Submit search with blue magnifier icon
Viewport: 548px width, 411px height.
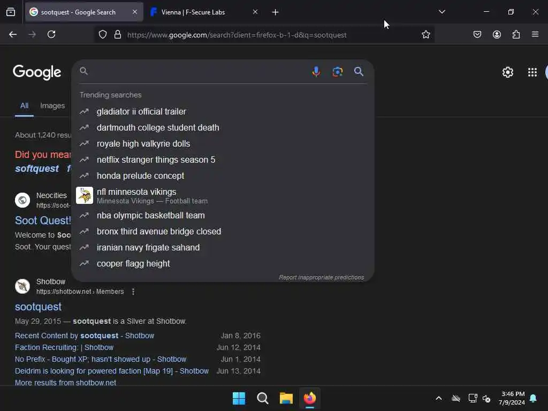coord(359,72)
